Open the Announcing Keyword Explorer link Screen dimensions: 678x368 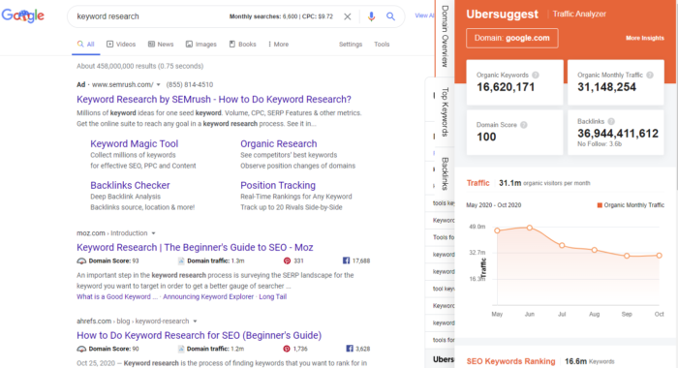(208, 296)
